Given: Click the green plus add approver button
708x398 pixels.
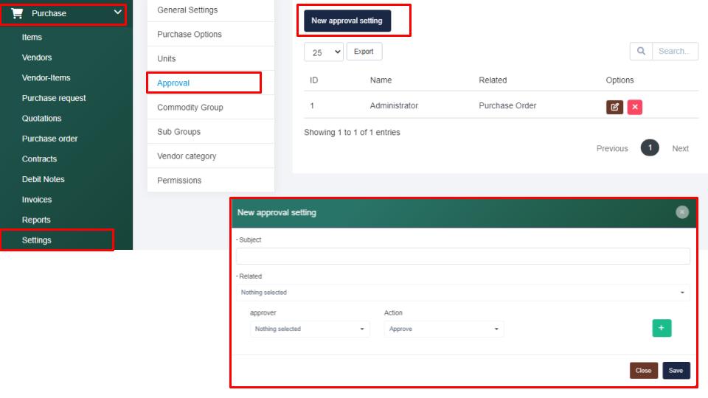Looking at the screenshot, I should pyautogui.click(x=662, y=328).
